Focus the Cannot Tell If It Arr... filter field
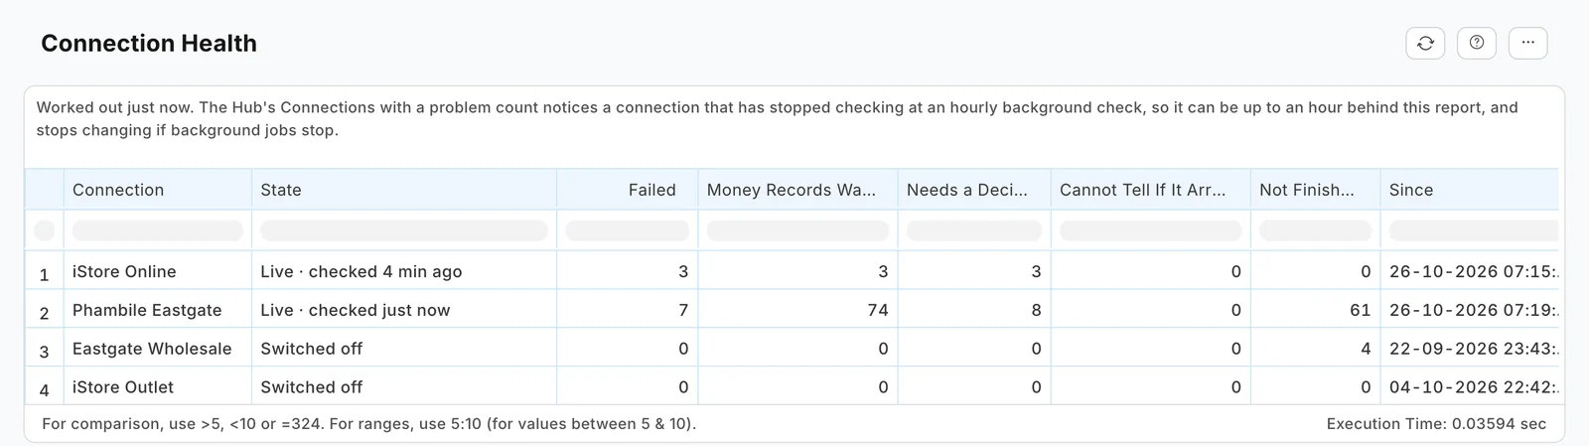 tap(1150, 230)
